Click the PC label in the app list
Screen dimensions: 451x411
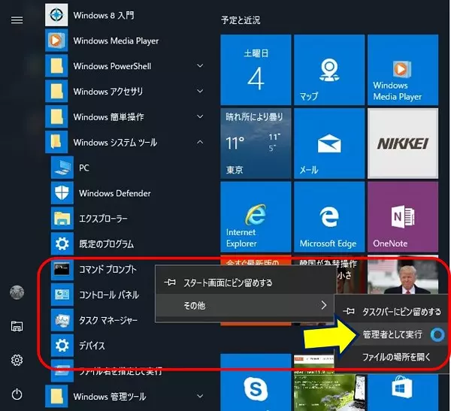click(84, 168)
